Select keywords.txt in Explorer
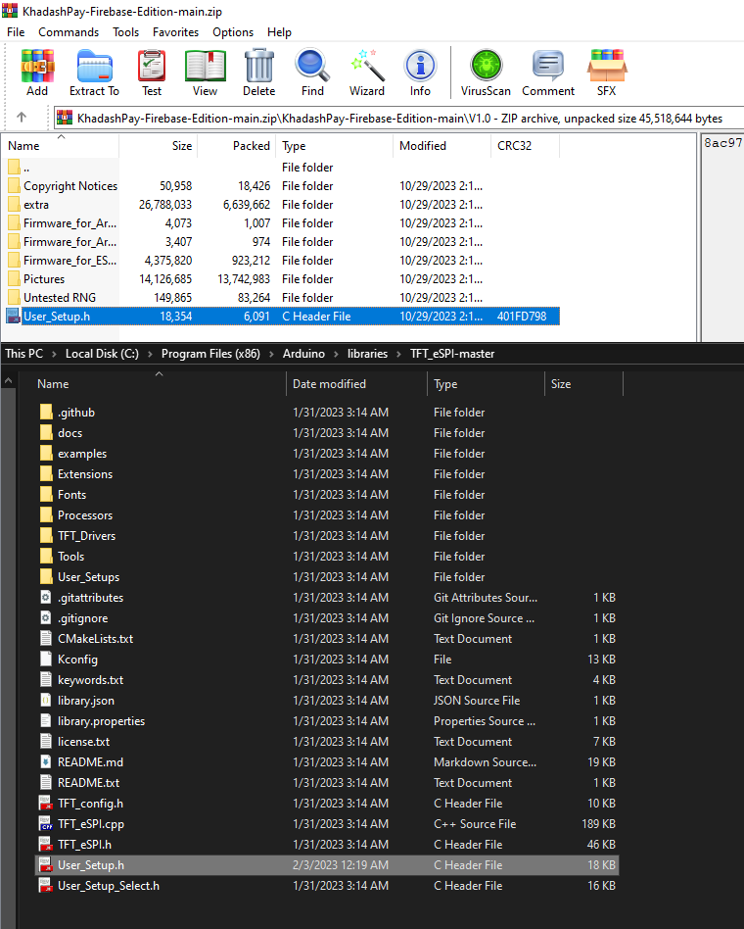This screenshot has height=929, width=744. 327,679
